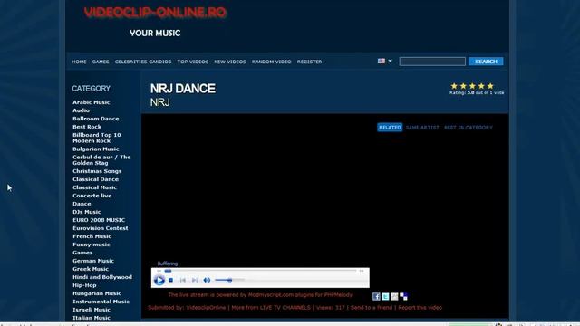Start playback with the round play button
This screenshot has height=326, width=580.
159,281
